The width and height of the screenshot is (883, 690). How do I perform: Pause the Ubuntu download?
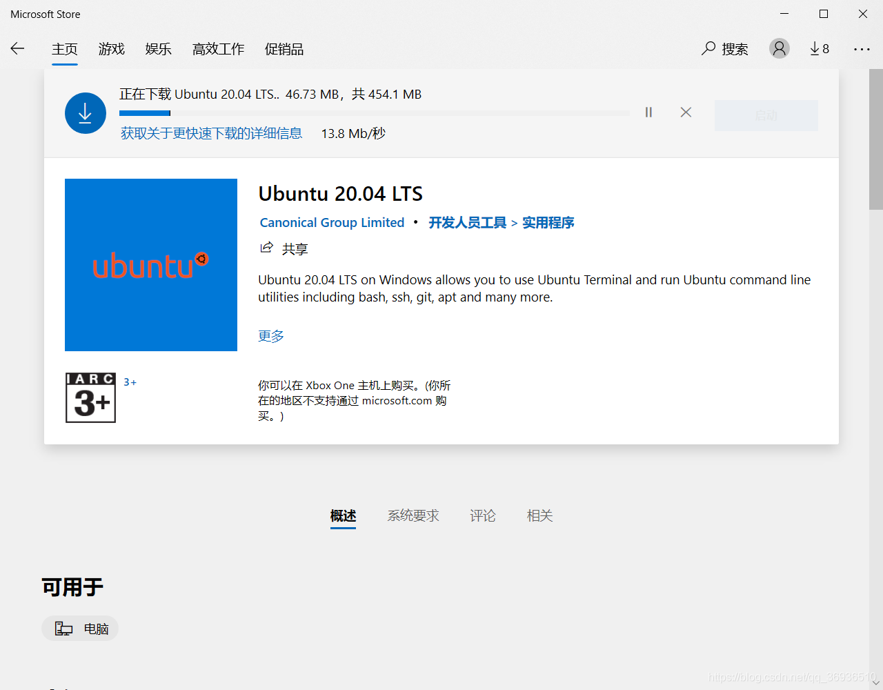click(648, 112)
